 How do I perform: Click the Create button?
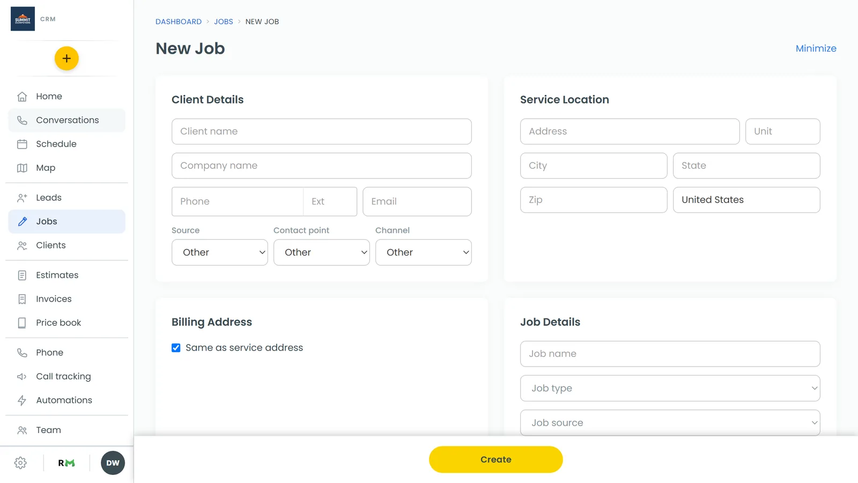click(x=496, y=459)
